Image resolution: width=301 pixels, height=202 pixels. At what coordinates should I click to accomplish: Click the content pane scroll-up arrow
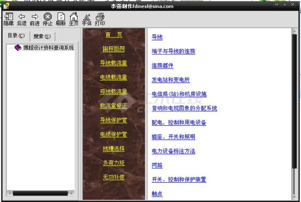(294, 31)
